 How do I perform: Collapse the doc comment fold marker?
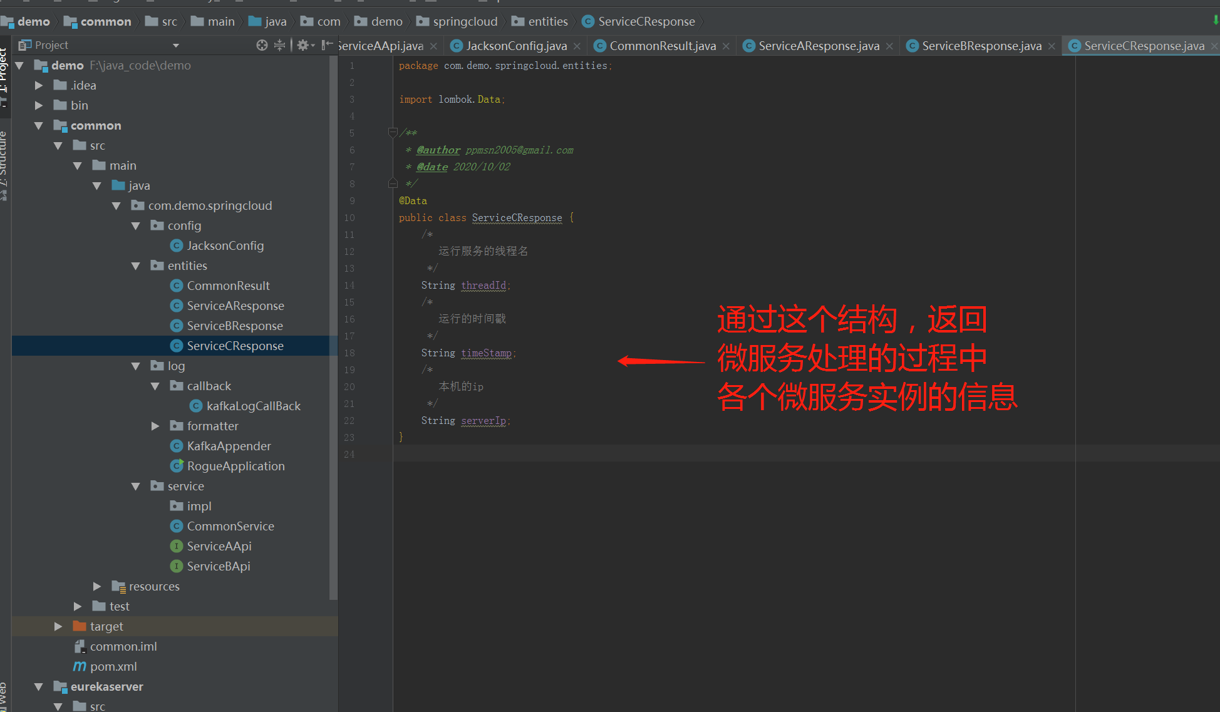393,132
